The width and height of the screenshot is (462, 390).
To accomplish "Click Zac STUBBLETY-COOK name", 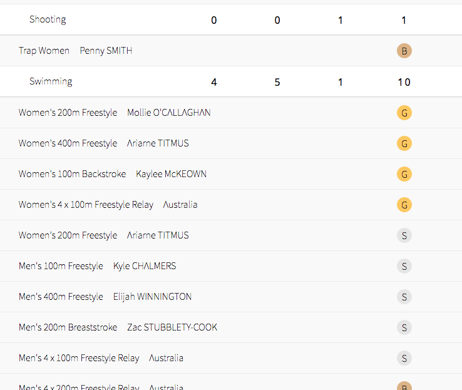I will [172, 327].
